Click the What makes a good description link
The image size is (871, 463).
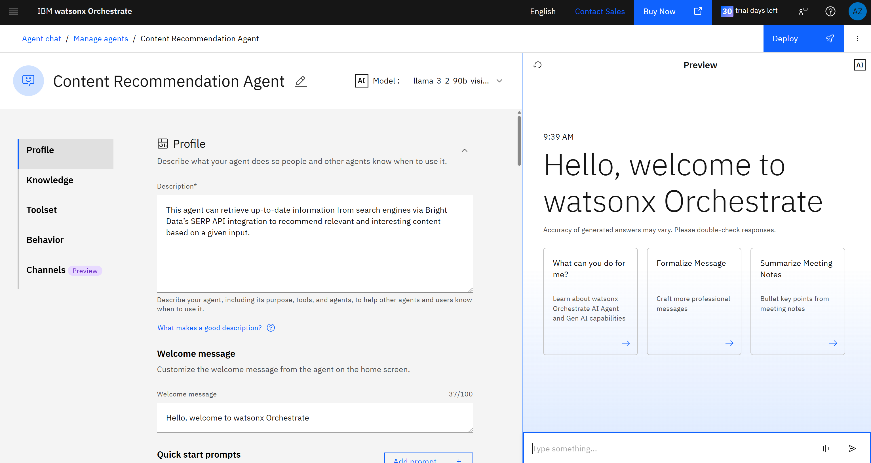click(x=209, y=328)
